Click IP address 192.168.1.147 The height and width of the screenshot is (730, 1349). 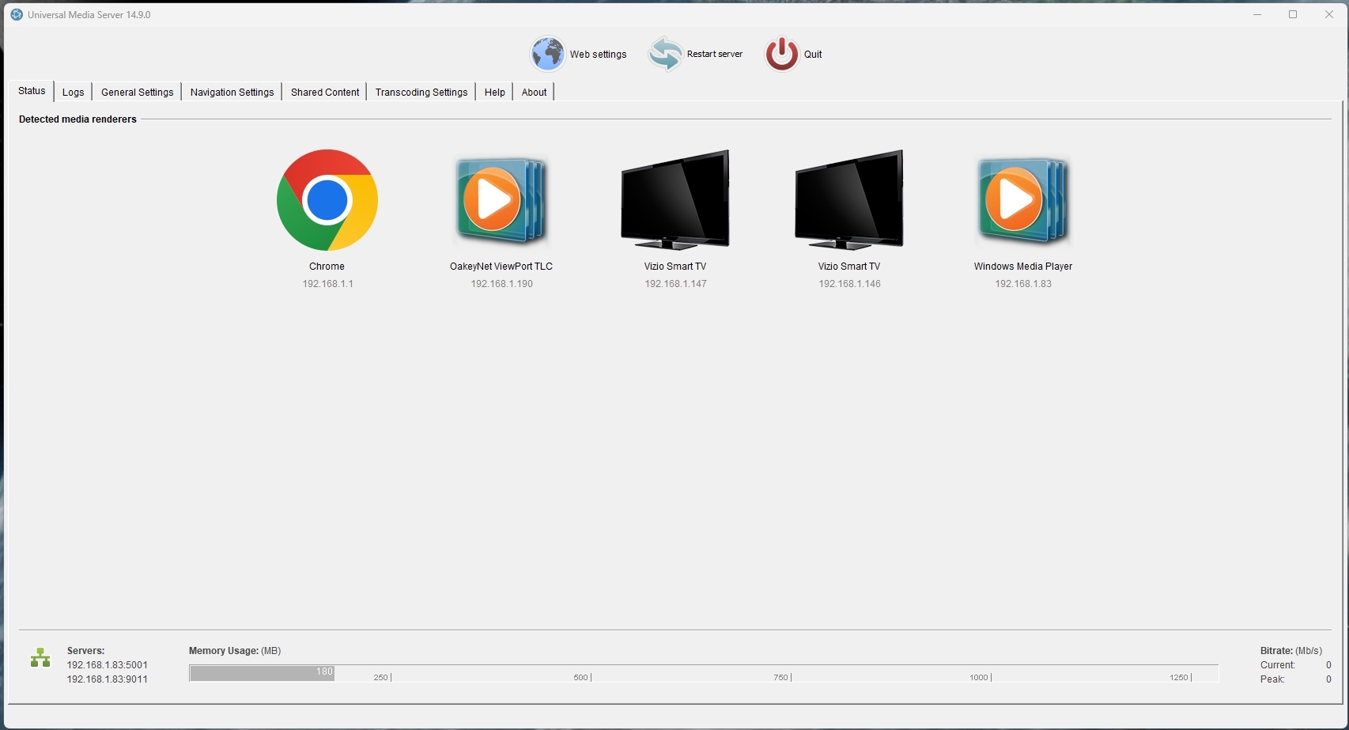(x=675, y=284)
